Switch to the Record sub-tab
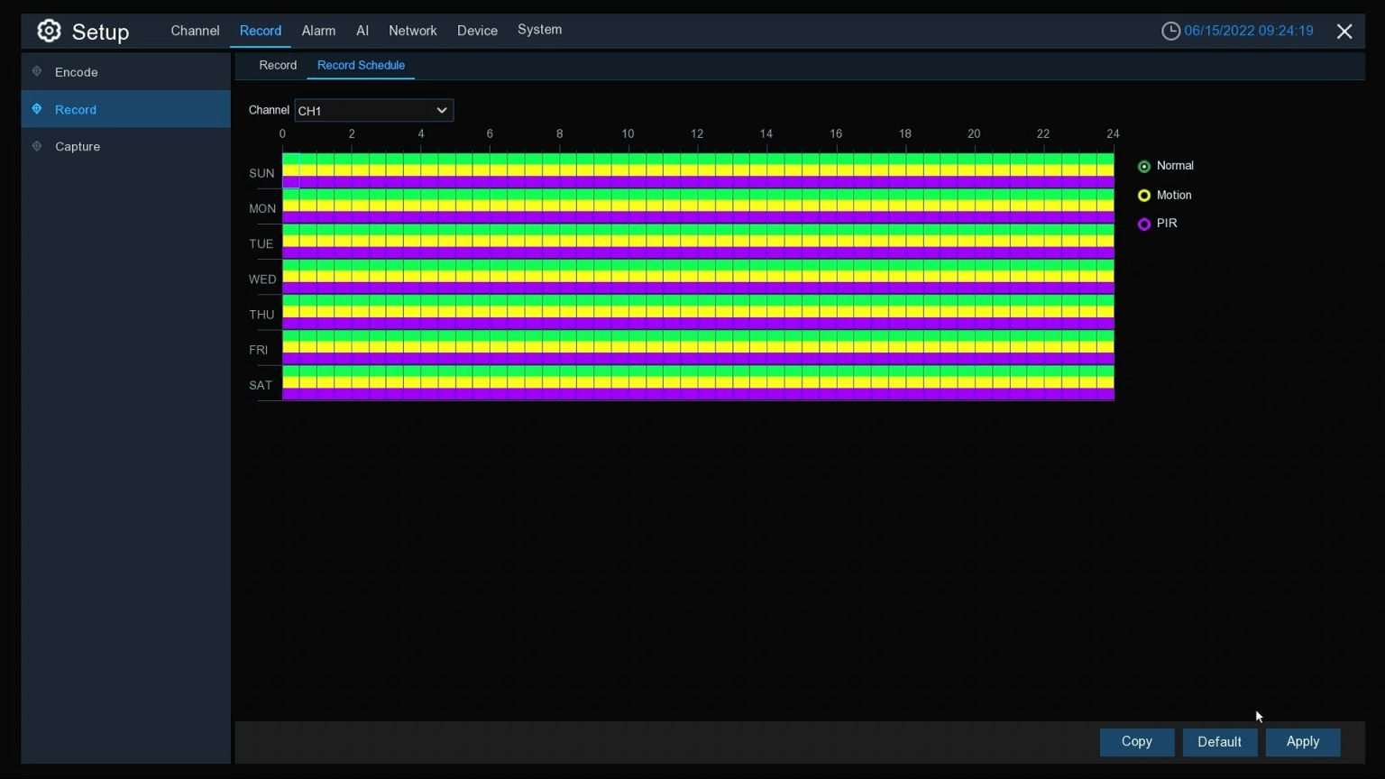This screenshot has width=1385, height=779. [278, 66]
